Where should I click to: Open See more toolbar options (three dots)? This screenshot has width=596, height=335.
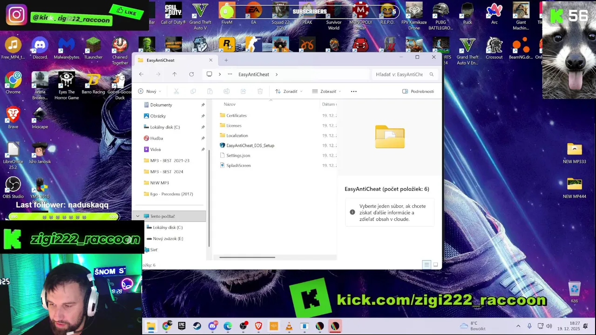click(353, 92)
